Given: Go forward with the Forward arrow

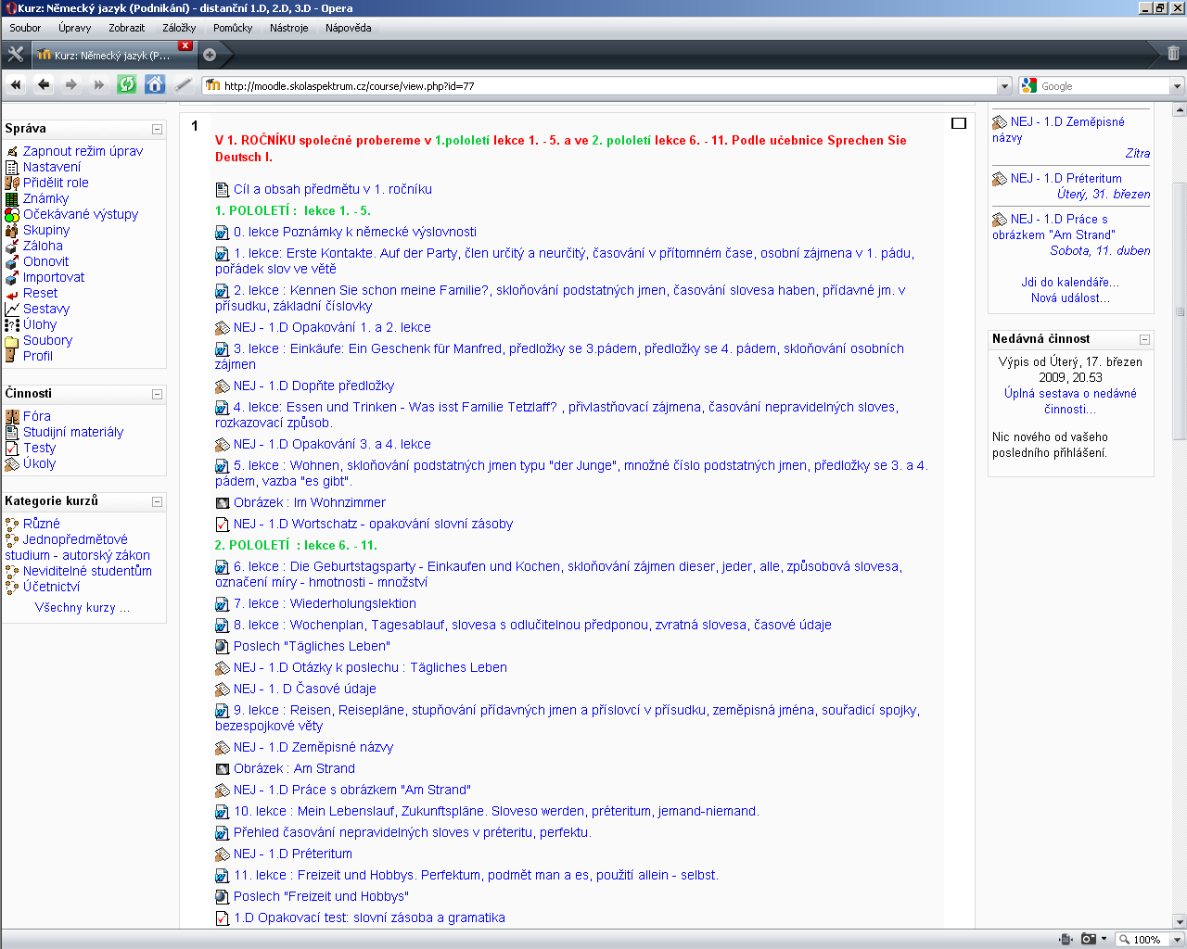Looking at the screenshot, I should pyautogui.click(x=71, y=85).
